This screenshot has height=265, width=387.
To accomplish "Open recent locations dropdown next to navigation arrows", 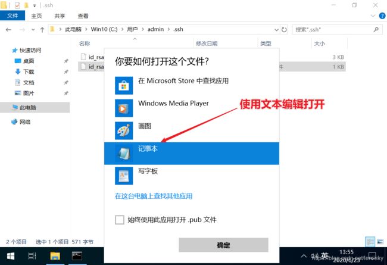I will (x=33, y=30).
